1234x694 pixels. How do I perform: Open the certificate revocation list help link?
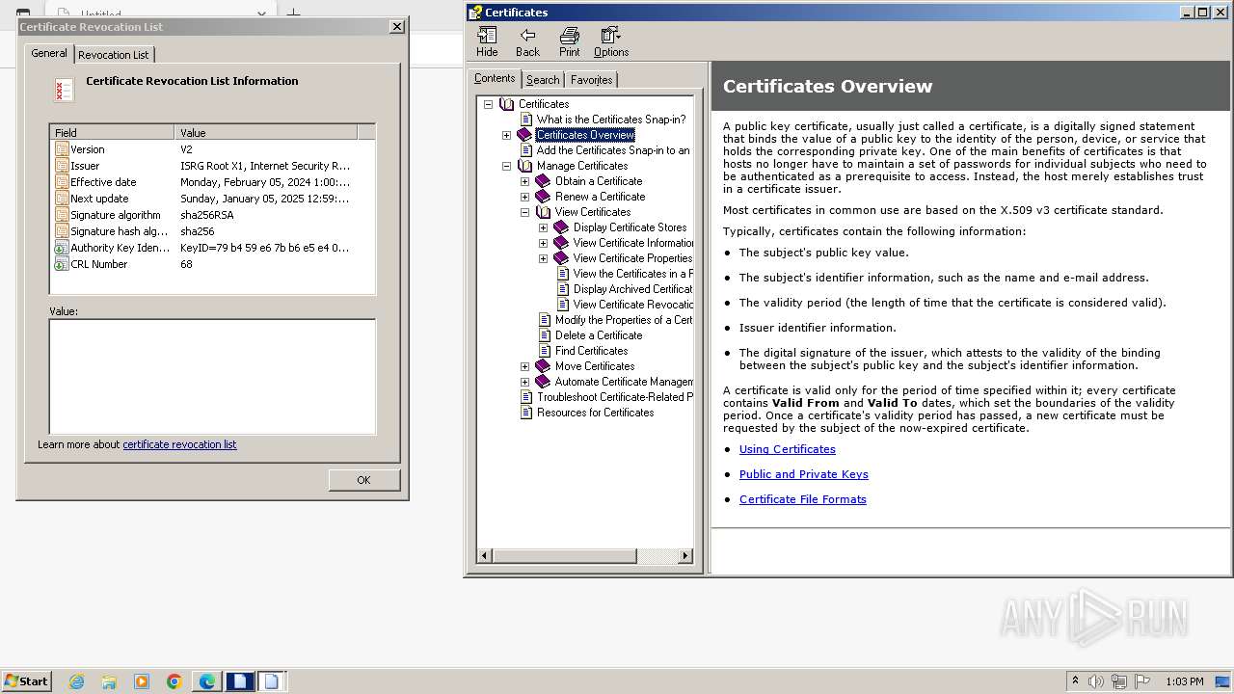coord(179,444)
